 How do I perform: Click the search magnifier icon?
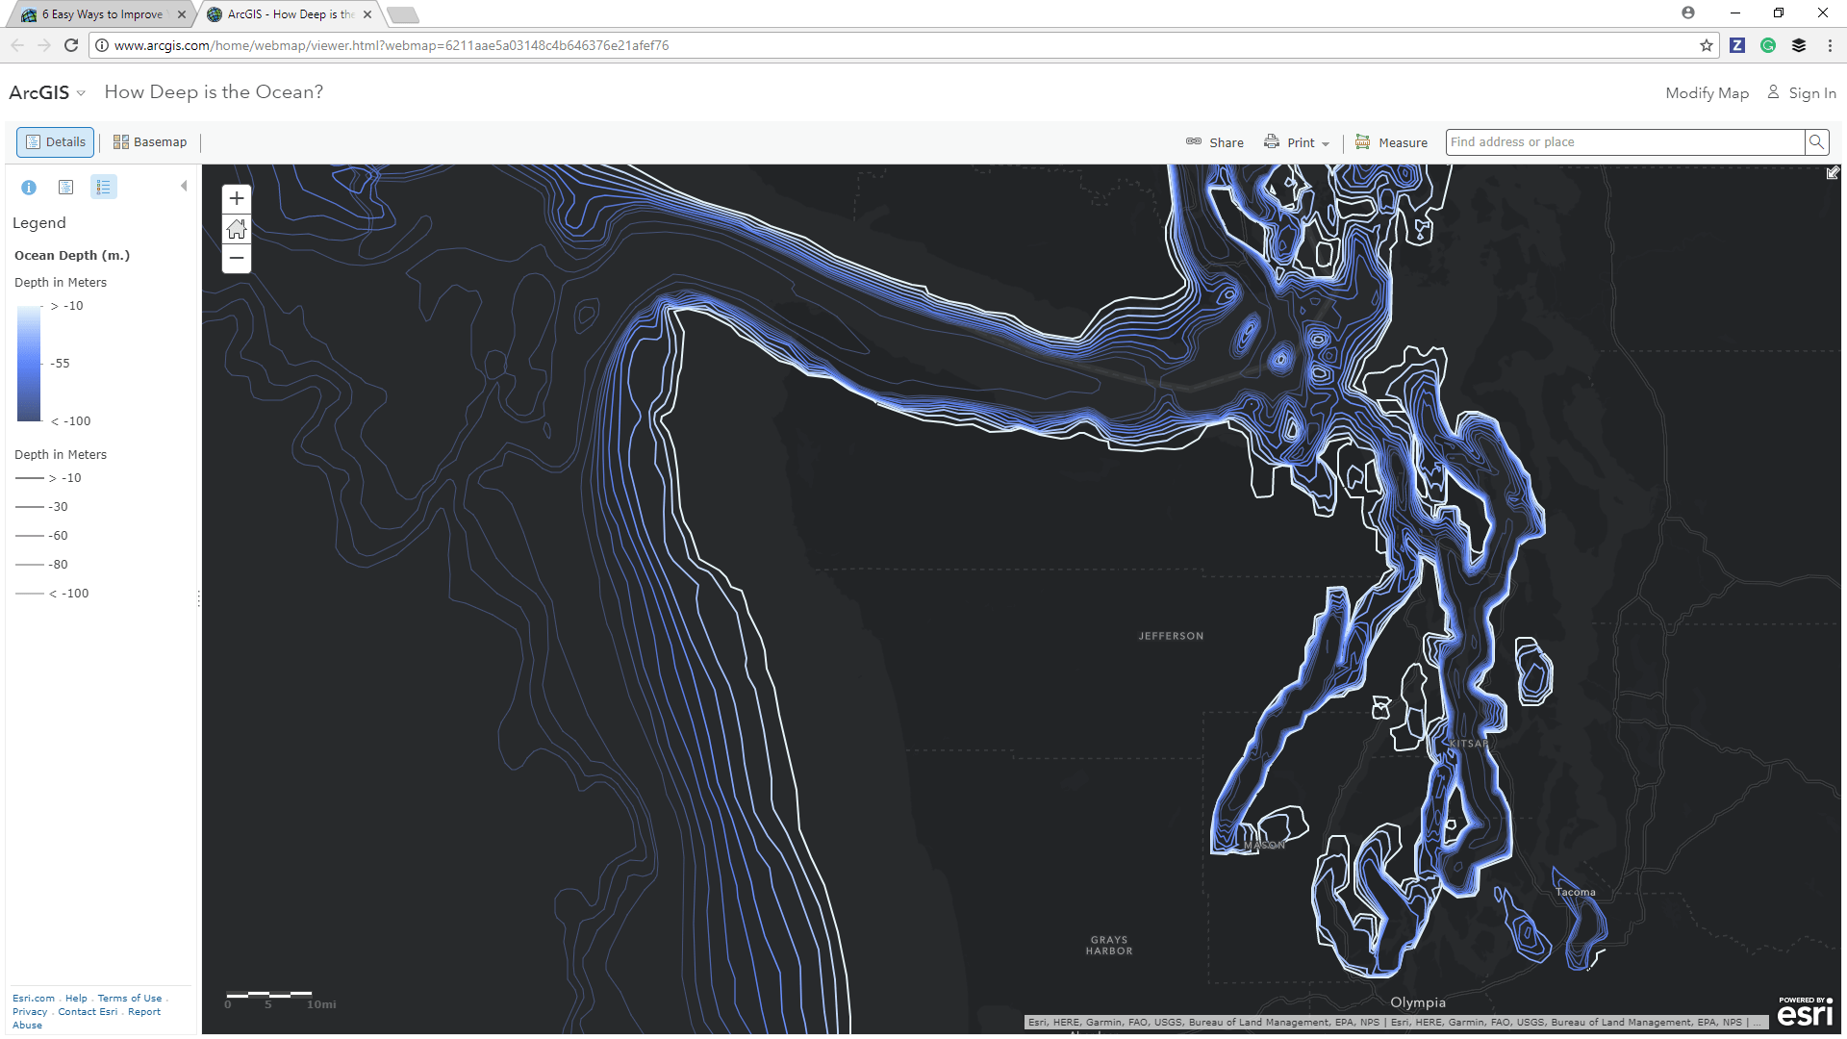[x=1816, y=141]
